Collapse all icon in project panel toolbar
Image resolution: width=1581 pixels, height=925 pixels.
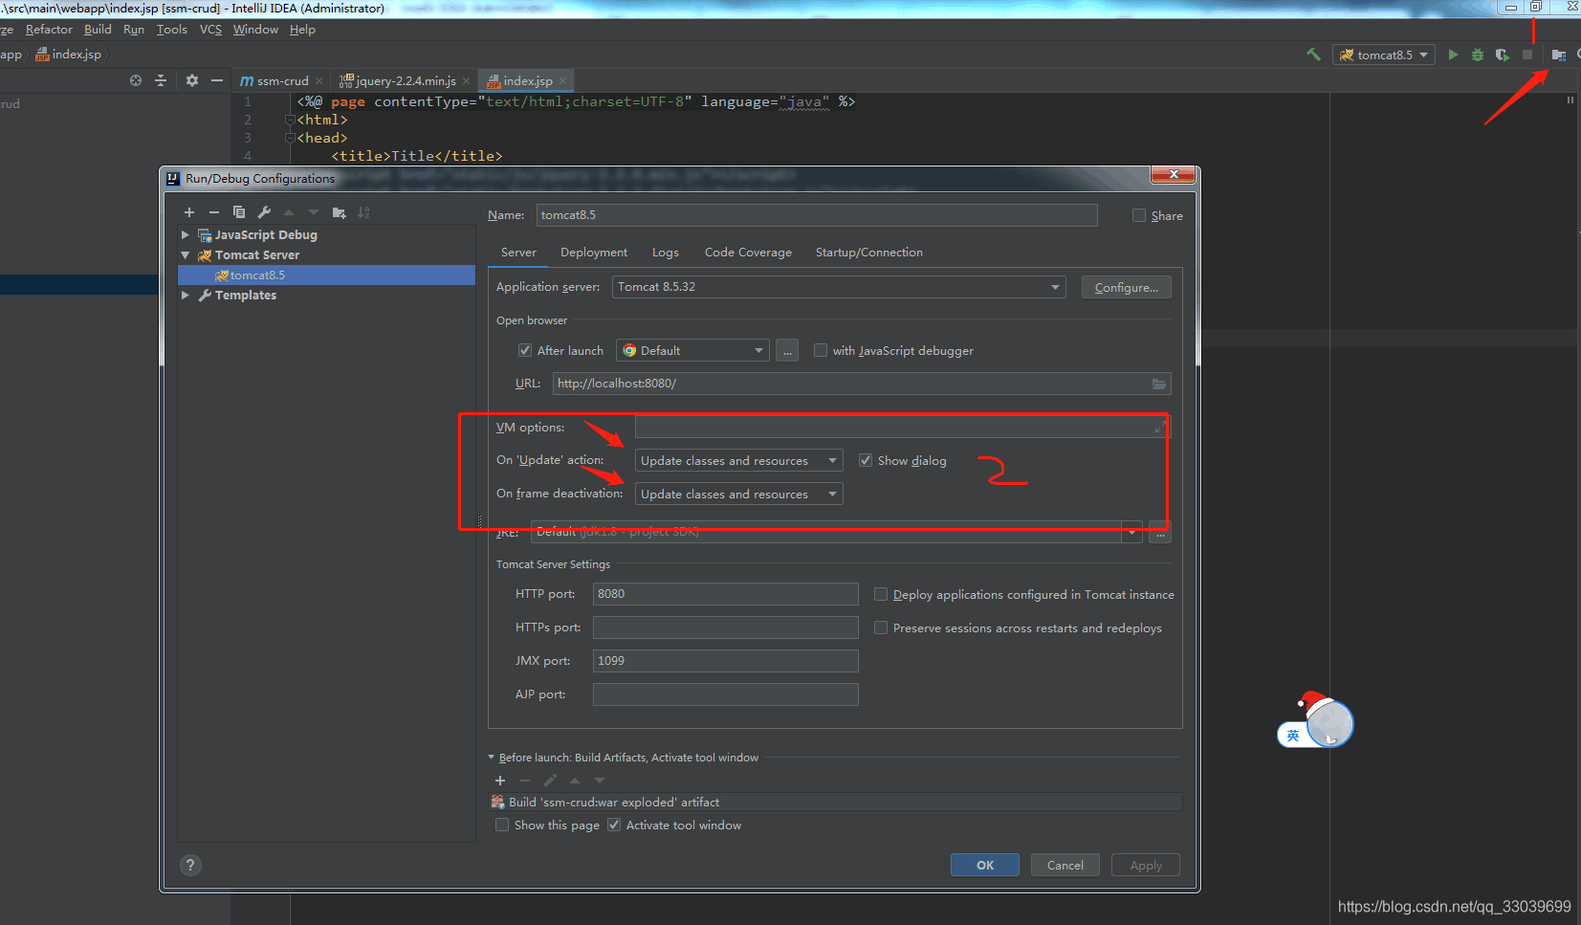pos(161,80)
